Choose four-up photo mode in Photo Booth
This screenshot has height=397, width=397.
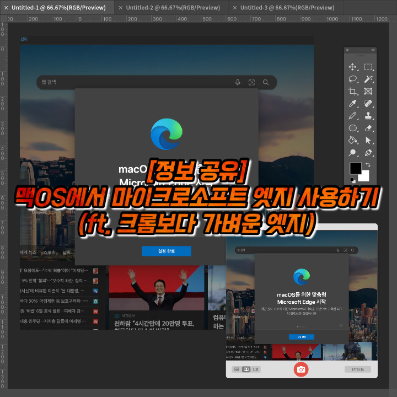[237, 369]
